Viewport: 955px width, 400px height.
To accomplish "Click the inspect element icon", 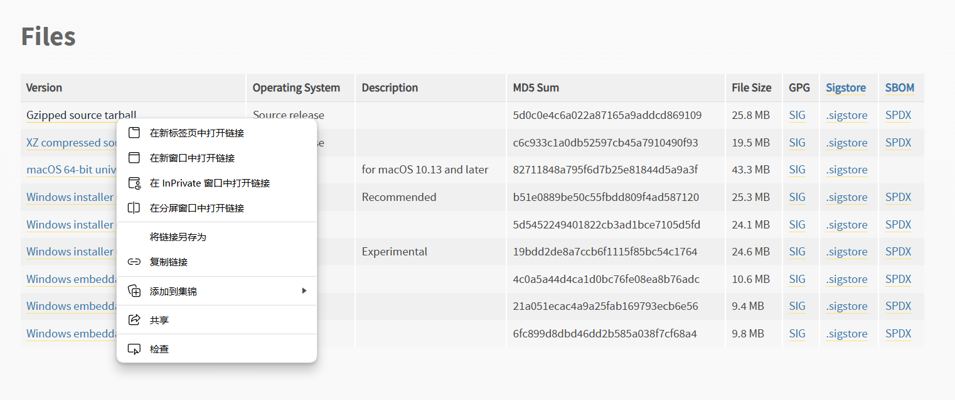I will point(134,349).
